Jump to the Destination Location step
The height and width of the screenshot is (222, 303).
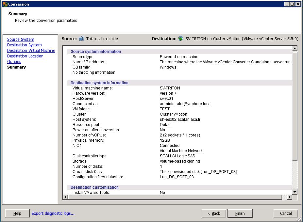pos(25,56)
